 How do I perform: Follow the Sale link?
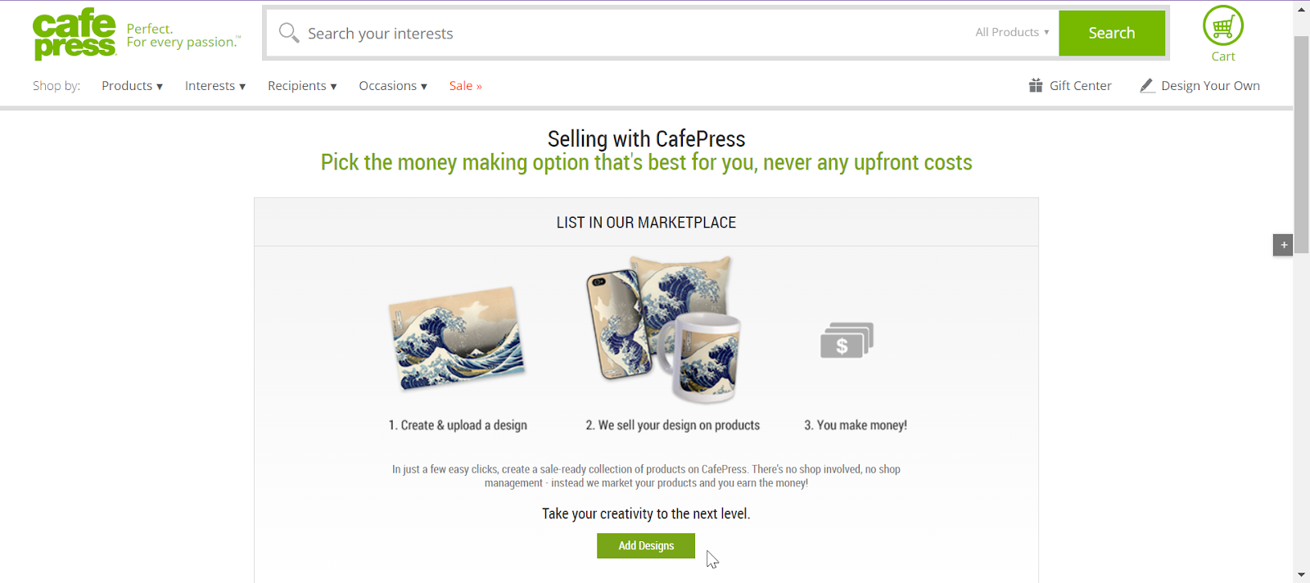click(x=465, y=86)
